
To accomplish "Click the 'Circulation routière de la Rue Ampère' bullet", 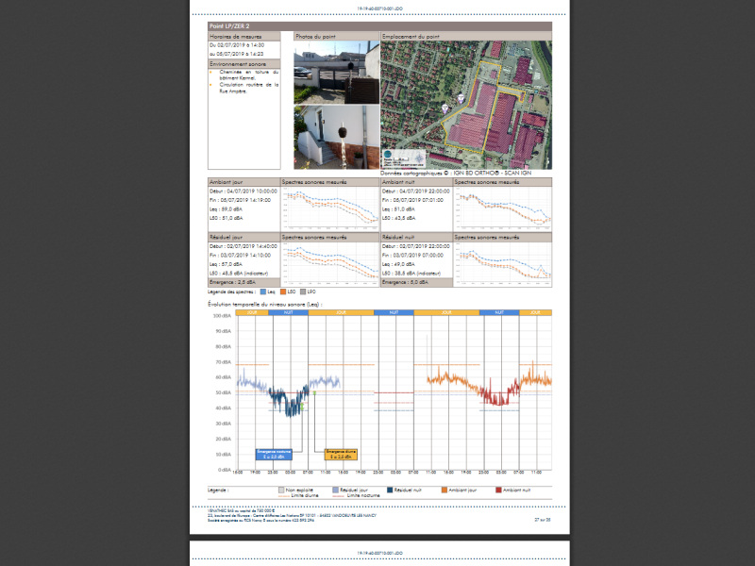I will tap(248, 88).
